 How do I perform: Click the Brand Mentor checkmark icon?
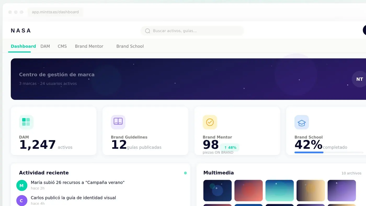coord(210,122)
